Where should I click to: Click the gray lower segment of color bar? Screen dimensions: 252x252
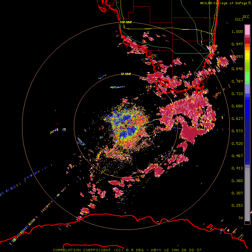pyautogui.click(x=247, y=195)
